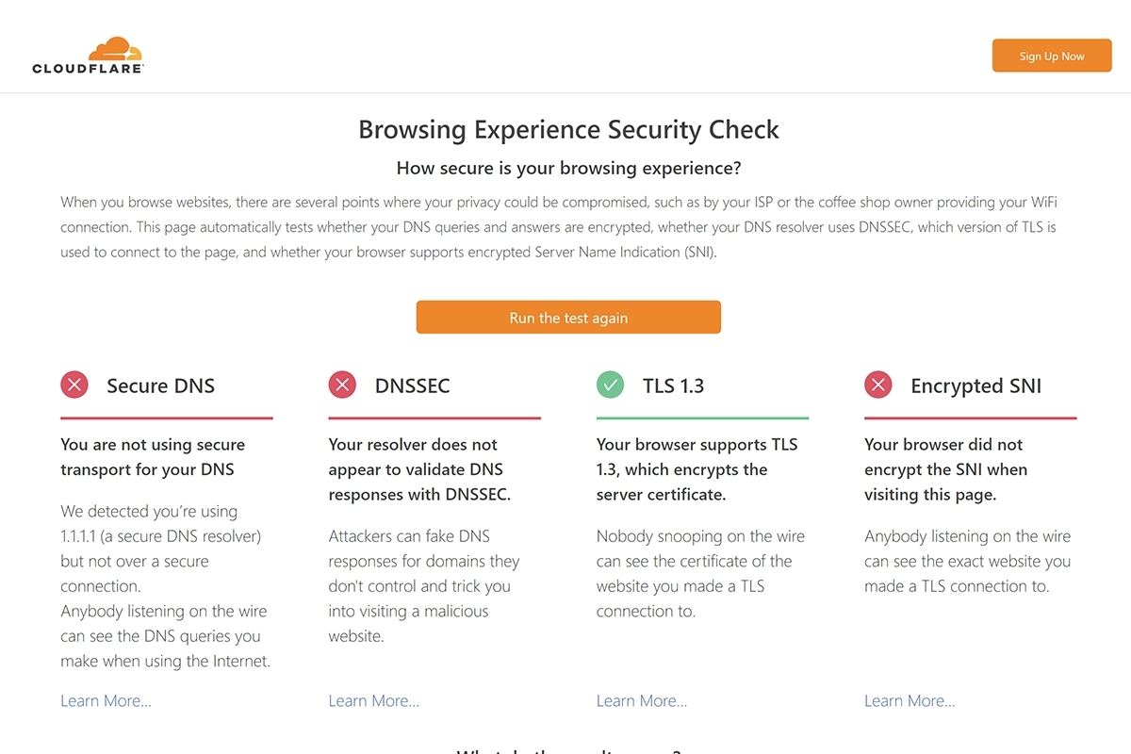Viewport: 1131px width, 754px height.
Task: Click the red X icon beside Secure DNS
Action: pos(74,385)
